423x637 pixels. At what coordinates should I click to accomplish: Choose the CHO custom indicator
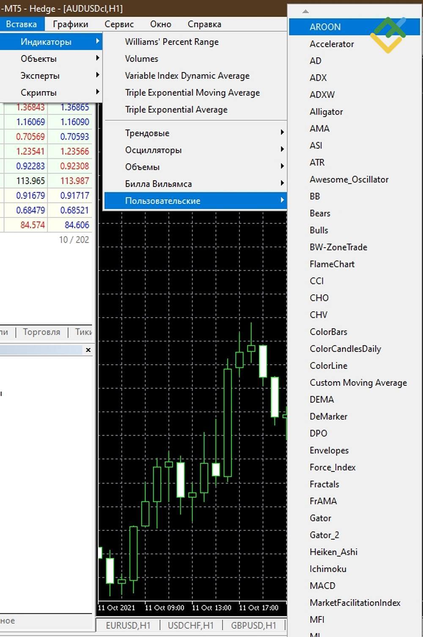[354, 298]
